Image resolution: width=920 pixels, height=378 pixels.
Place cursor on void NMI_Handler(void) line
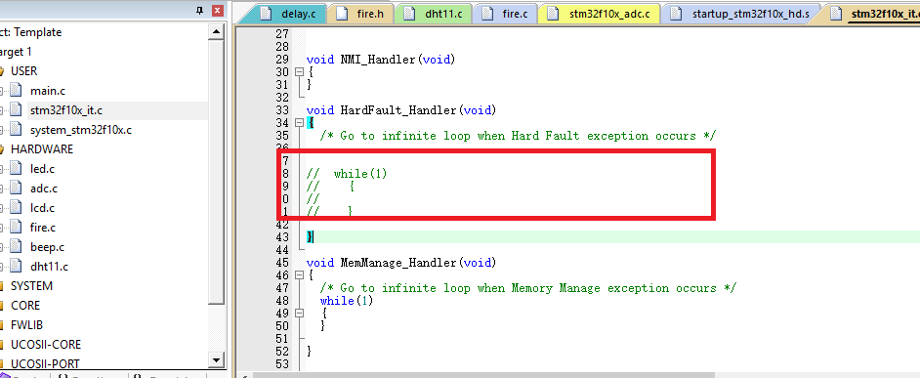point(381,60)
